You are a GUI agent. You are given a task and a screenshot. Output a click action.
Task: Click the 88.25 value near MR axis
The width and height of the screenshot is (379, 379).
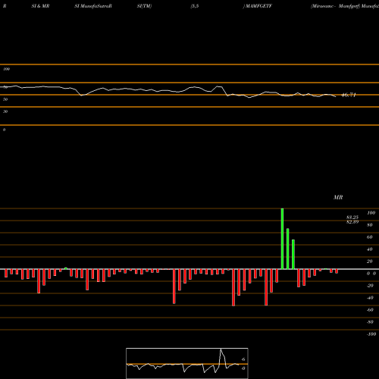pyautogui.click(x=352, y=218)
